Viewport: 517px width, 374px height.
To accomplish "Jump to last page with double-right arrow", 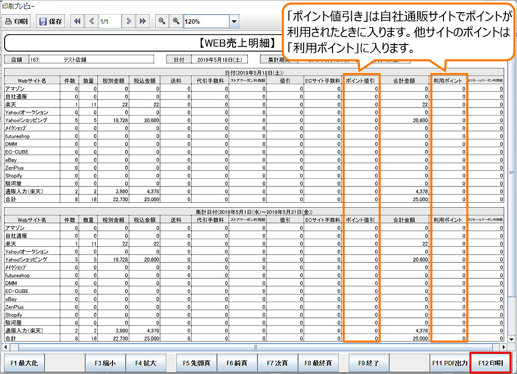I will pos(143,21).
